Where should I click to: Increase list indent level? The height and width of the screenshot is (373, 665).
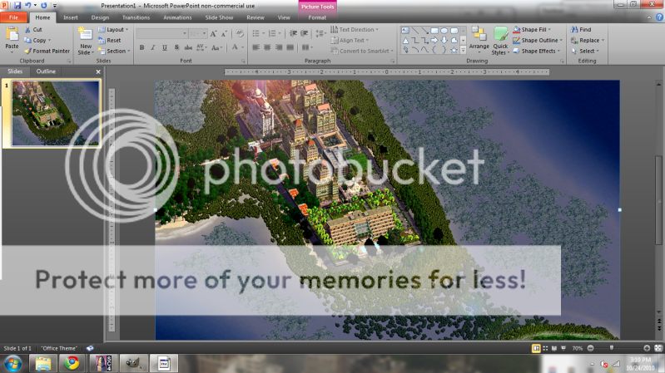point(304,33)
